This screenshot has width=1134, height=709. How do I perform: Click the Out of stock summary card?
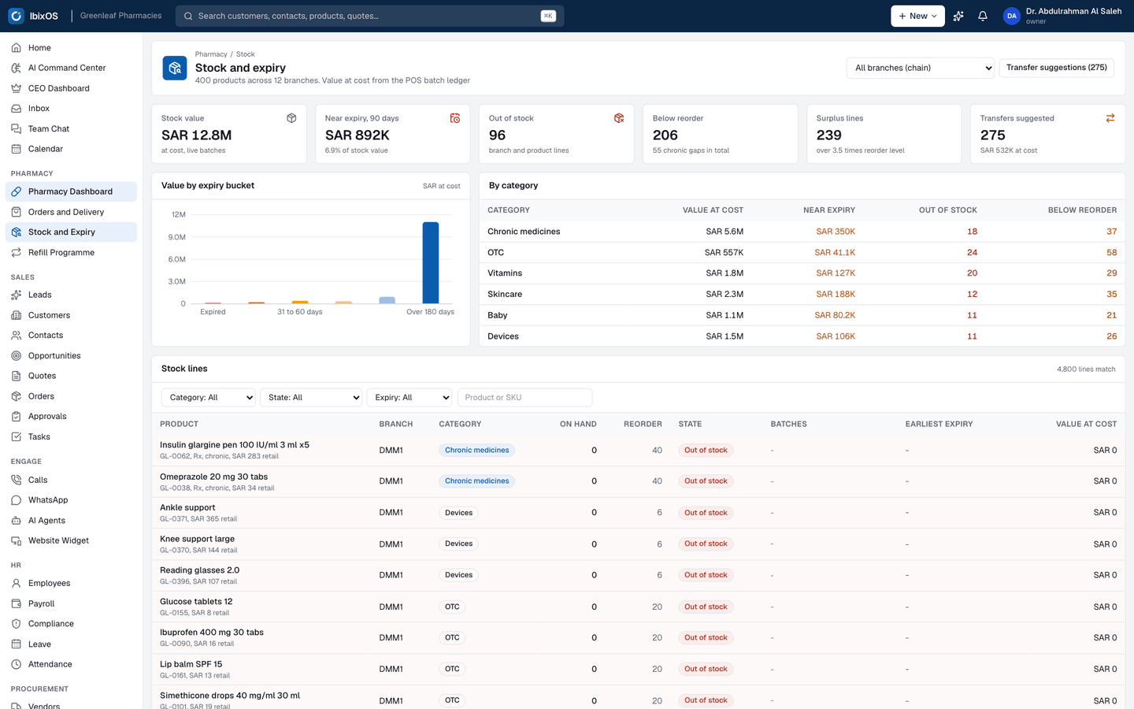point(556,134)
